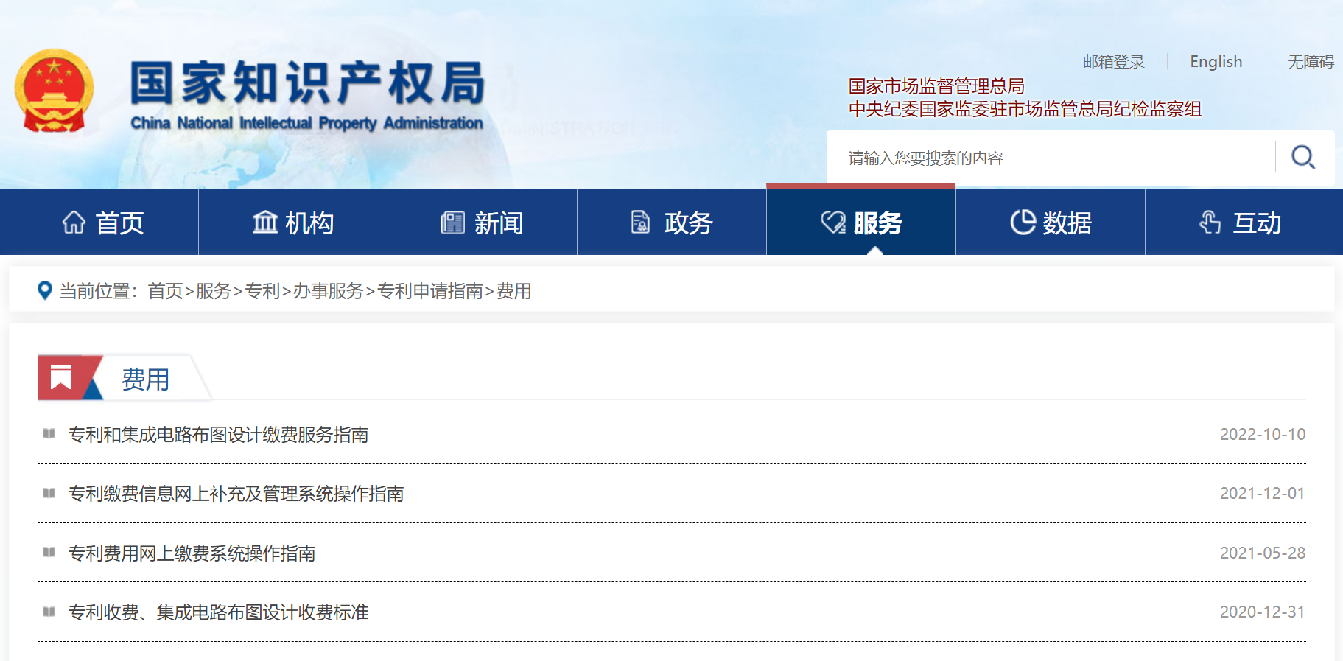Click the heart icon beside 服务
The width and height of the screenshot is (1343, 661).
(833, 222)
